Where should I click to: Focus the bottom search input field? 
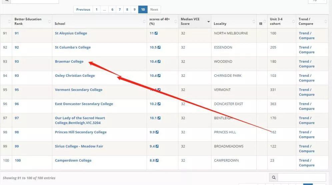tap(302, 177)
